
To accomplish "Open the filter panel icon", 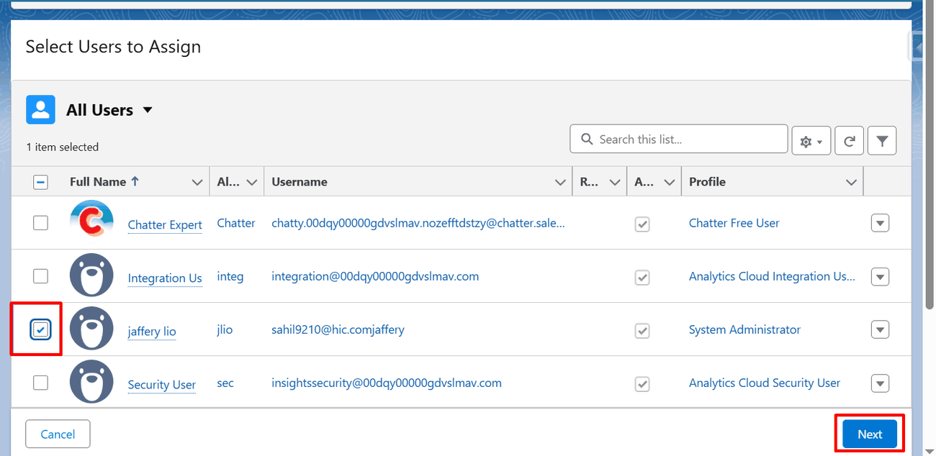I will 882,141.
